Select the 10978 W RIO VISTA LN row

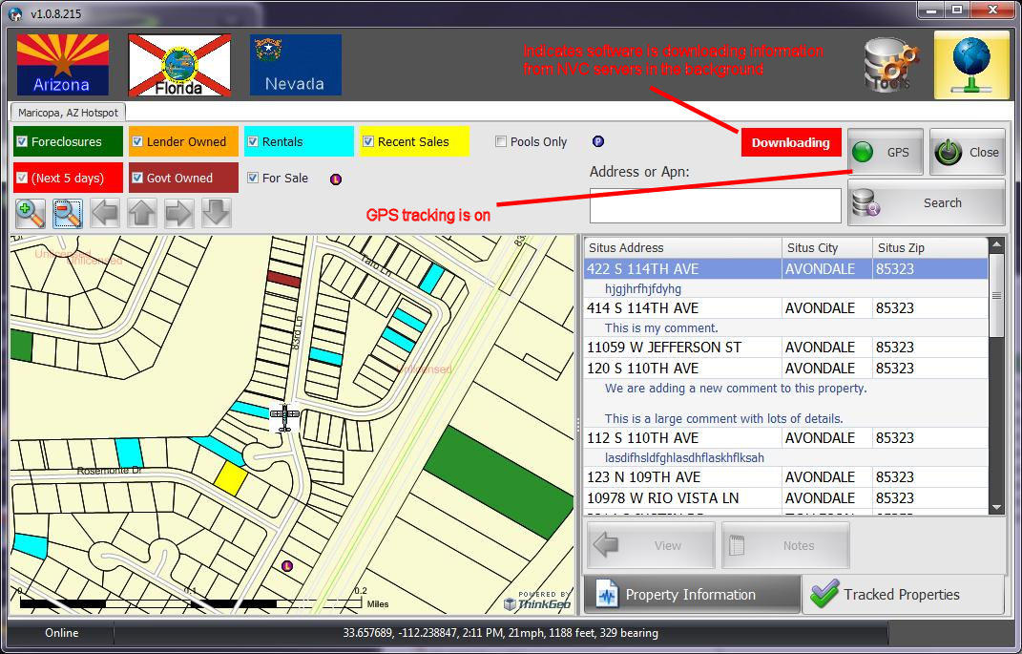(x=786, y=497)
